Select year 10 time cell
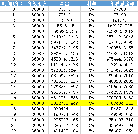Screen dimensions: 138x134 tap(13, 65)
